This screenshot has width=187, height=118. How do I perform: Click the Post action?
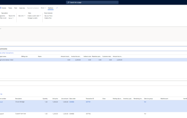[15, 8]
